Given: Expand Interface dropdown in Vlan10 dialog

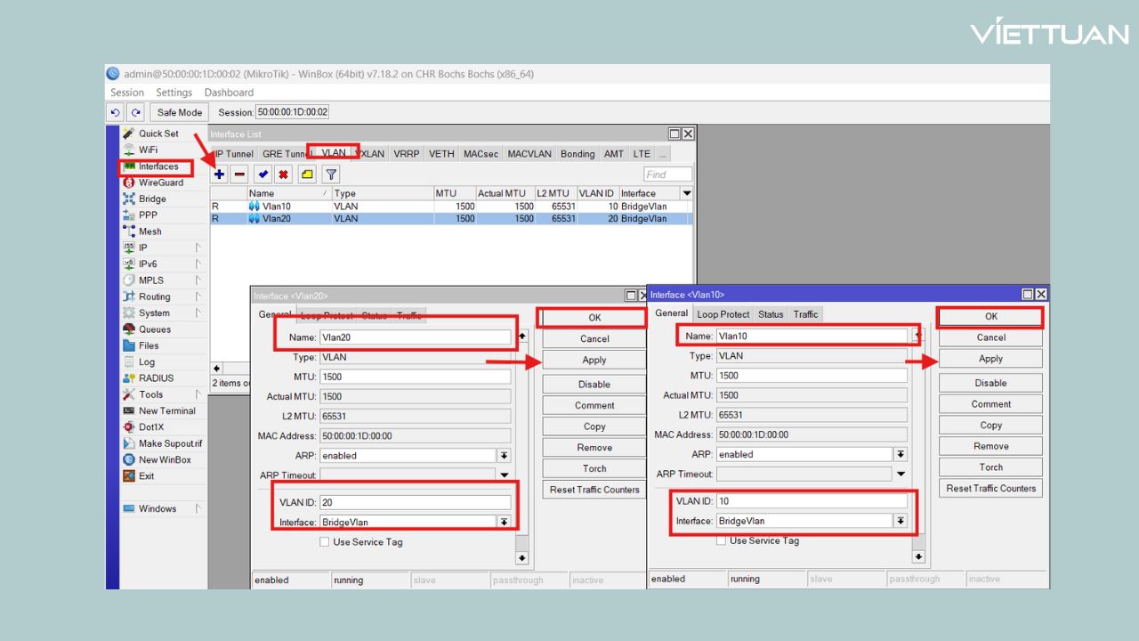Looking at the screenshot, I should tap(901, 521).
